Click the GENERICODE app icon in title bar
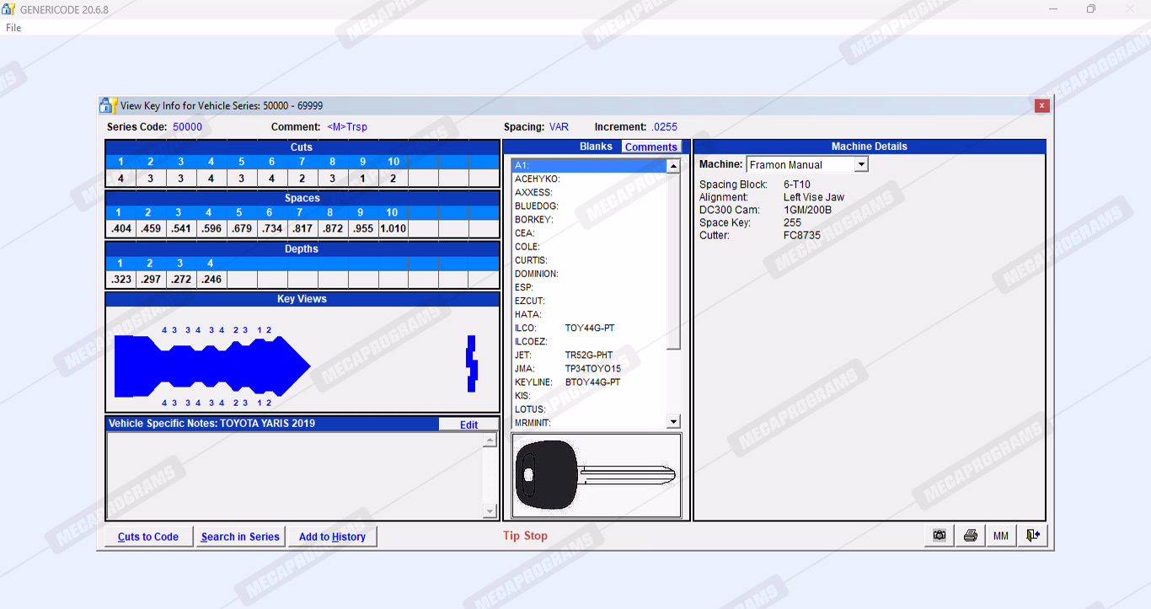 8,9
